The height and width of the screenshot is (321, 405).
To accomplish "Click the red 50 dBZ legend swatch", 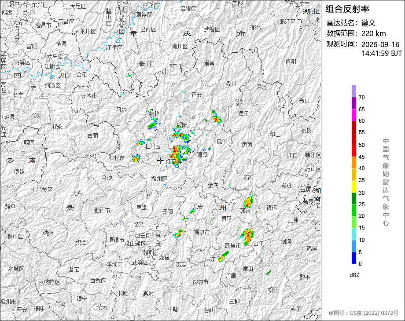I will point(354,139).
